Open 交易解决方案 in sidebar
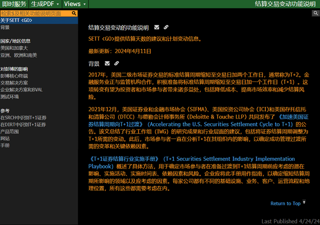Image resolution: width=320 pixels, height=225 pixels. pyautogui.click(x=14, y=83)
